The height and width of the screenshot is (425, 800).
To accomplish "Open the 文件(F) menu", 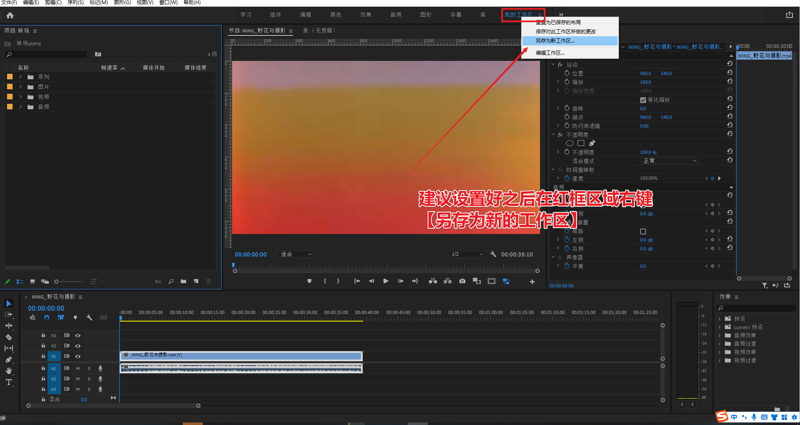I will pyautogui.click(x=9, y=3).
